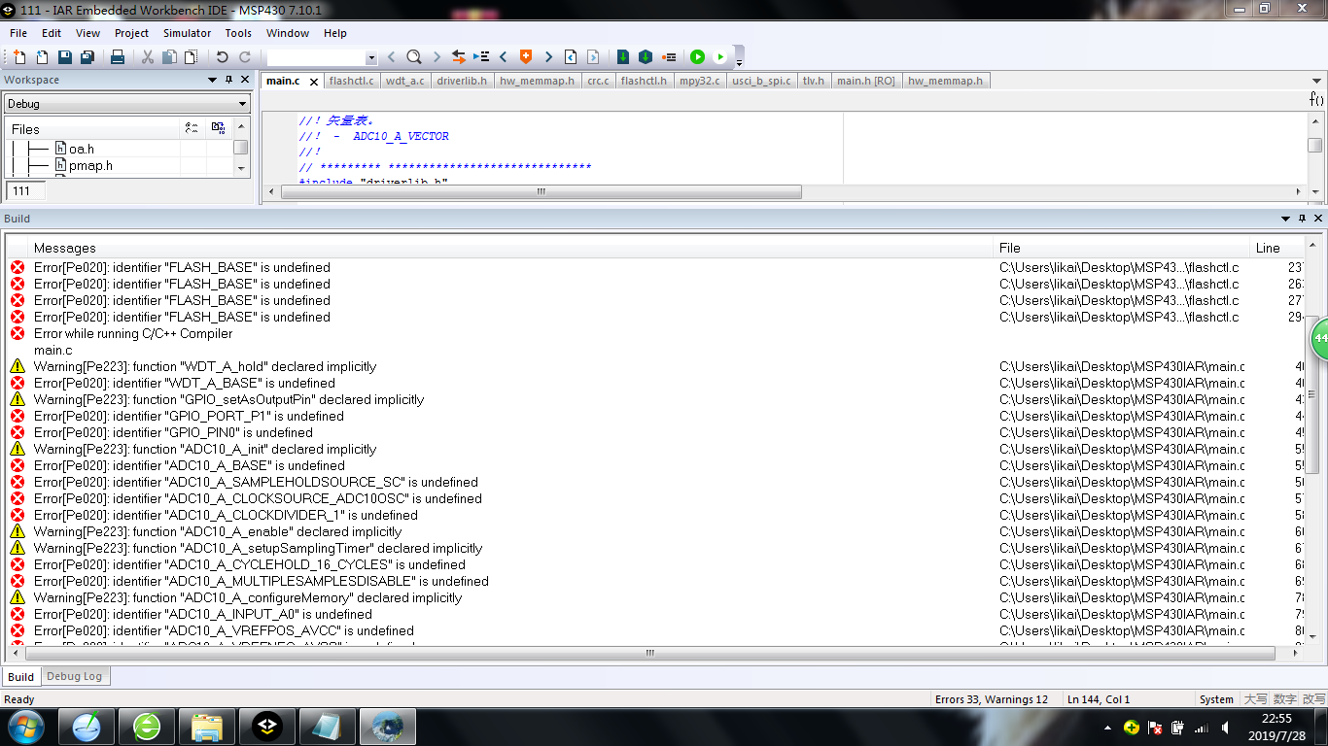Screen dimensions: 1328x746
Task: Save the current file
Action: 64,57
